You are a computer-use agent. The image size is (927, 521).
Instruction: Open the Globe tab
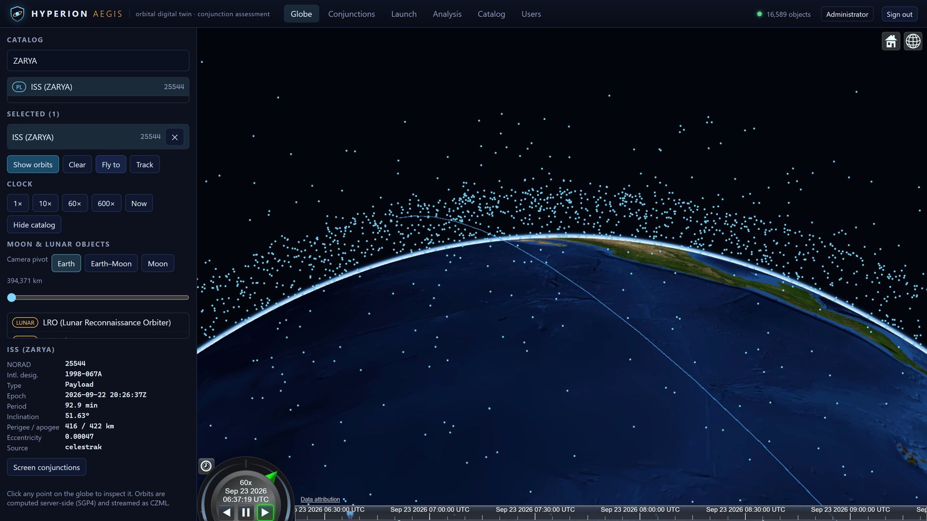[301, 14]
